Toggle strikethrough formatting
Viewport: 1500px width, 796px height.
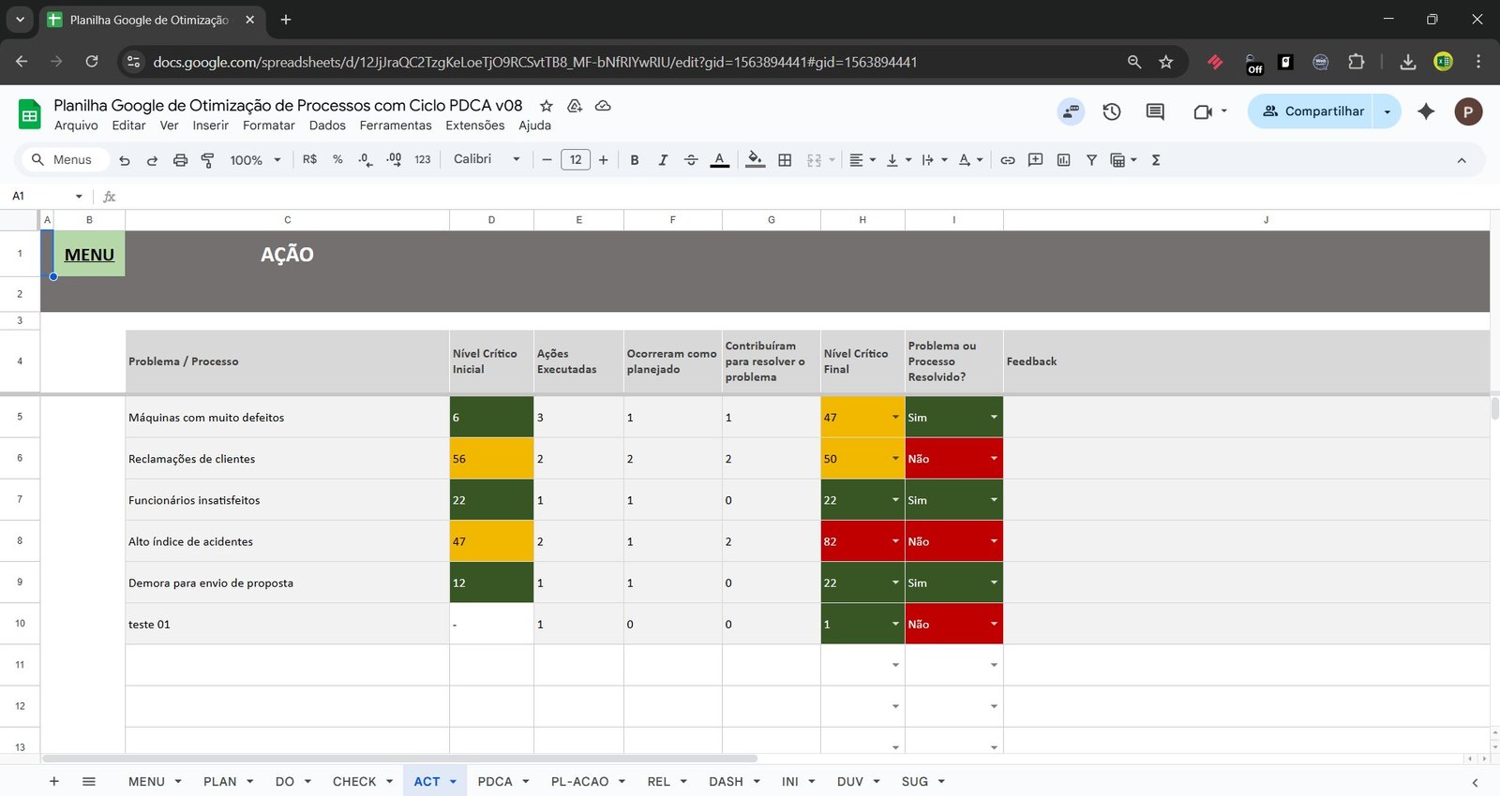pos(691,160)
